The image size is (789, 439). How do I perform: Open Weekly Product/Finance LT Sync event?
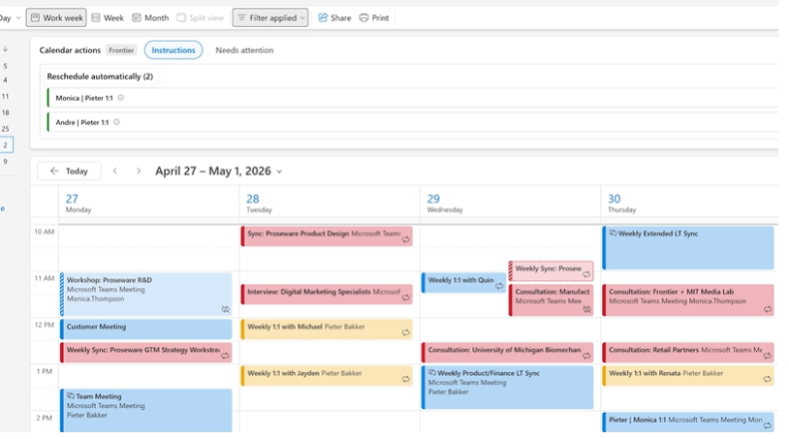507,388
